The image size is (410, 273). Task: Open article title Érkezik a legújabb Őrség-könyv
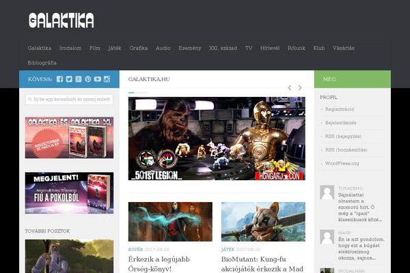159,264
